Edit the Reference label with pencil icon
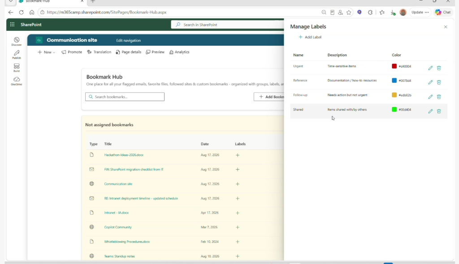Image resolution: width=459 pixels, height=264 pixels. [x=430, y=82]
